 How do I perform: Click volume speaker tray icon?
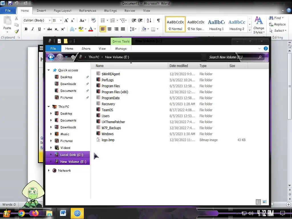tap(251, 213)
